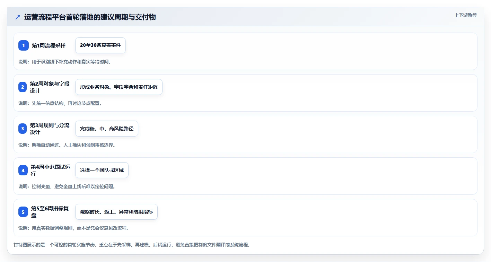Image resolution: width=491 pixels, height=262 pixels.
Task: Click the step 1 number badge
Action: [24, 45]
